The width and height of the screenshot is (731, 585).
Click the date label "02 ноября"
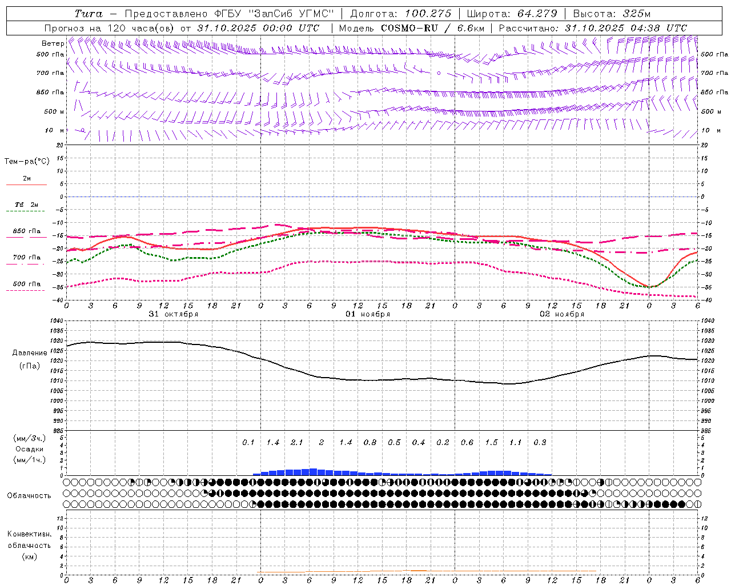point(562,314)
